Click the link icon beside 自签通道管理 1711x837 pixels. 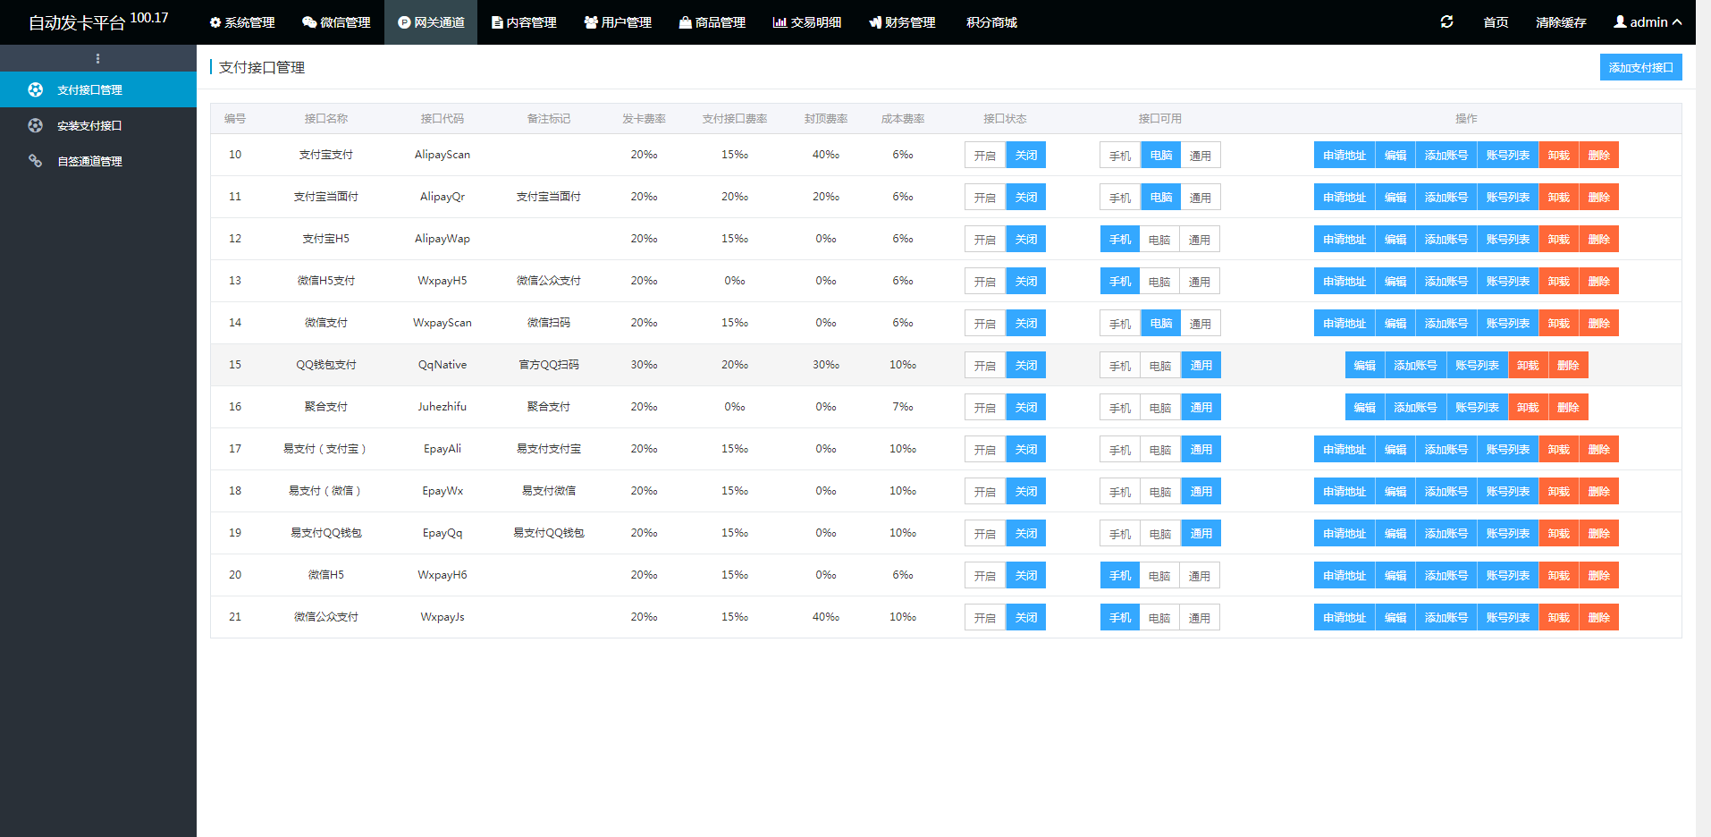35,161
